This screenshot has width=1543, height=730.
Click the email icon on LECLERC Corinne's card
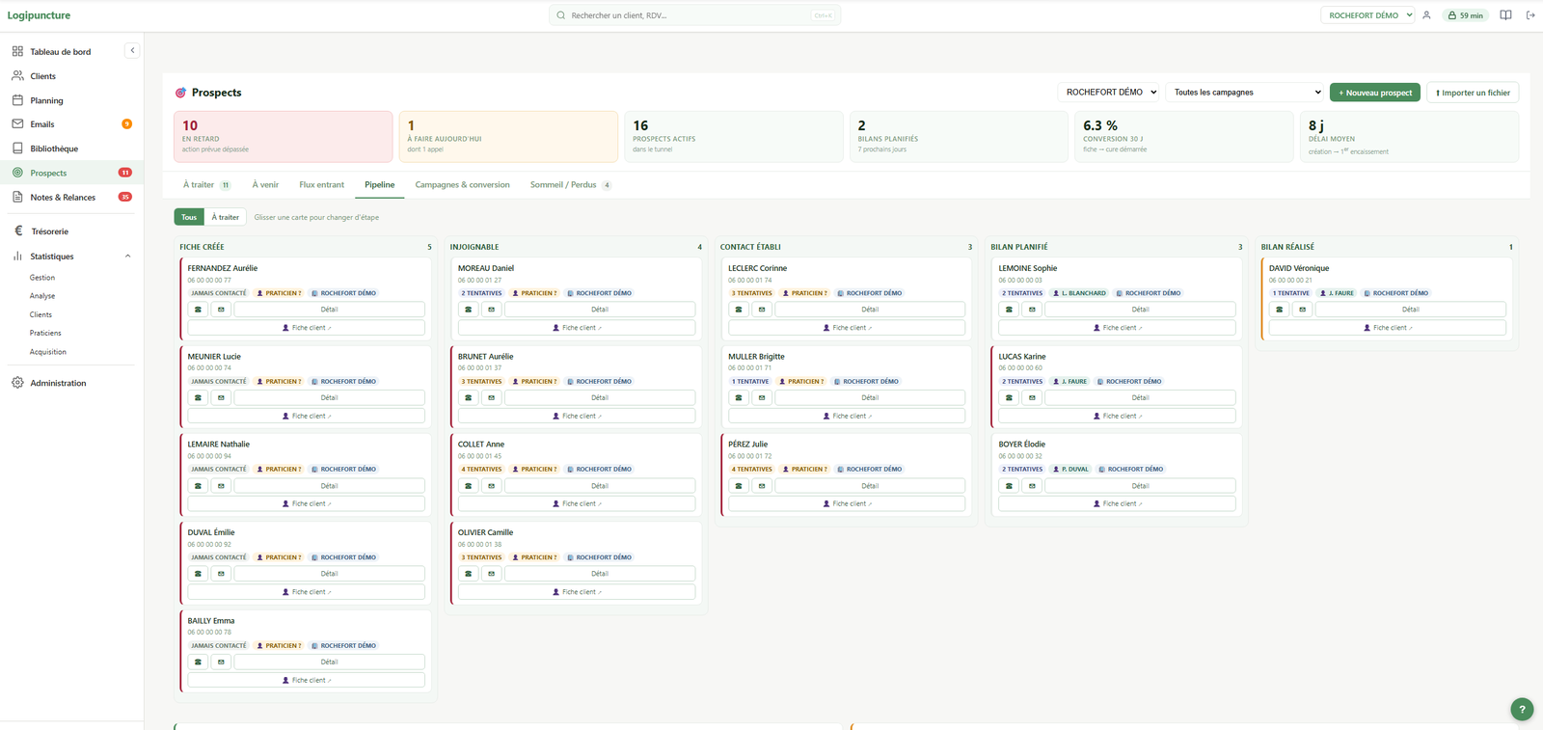click(x=762, y=310)
